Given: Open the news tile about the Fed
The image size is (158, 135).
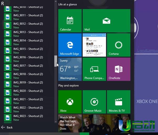Looking at the screenshot, I should 70,123.
